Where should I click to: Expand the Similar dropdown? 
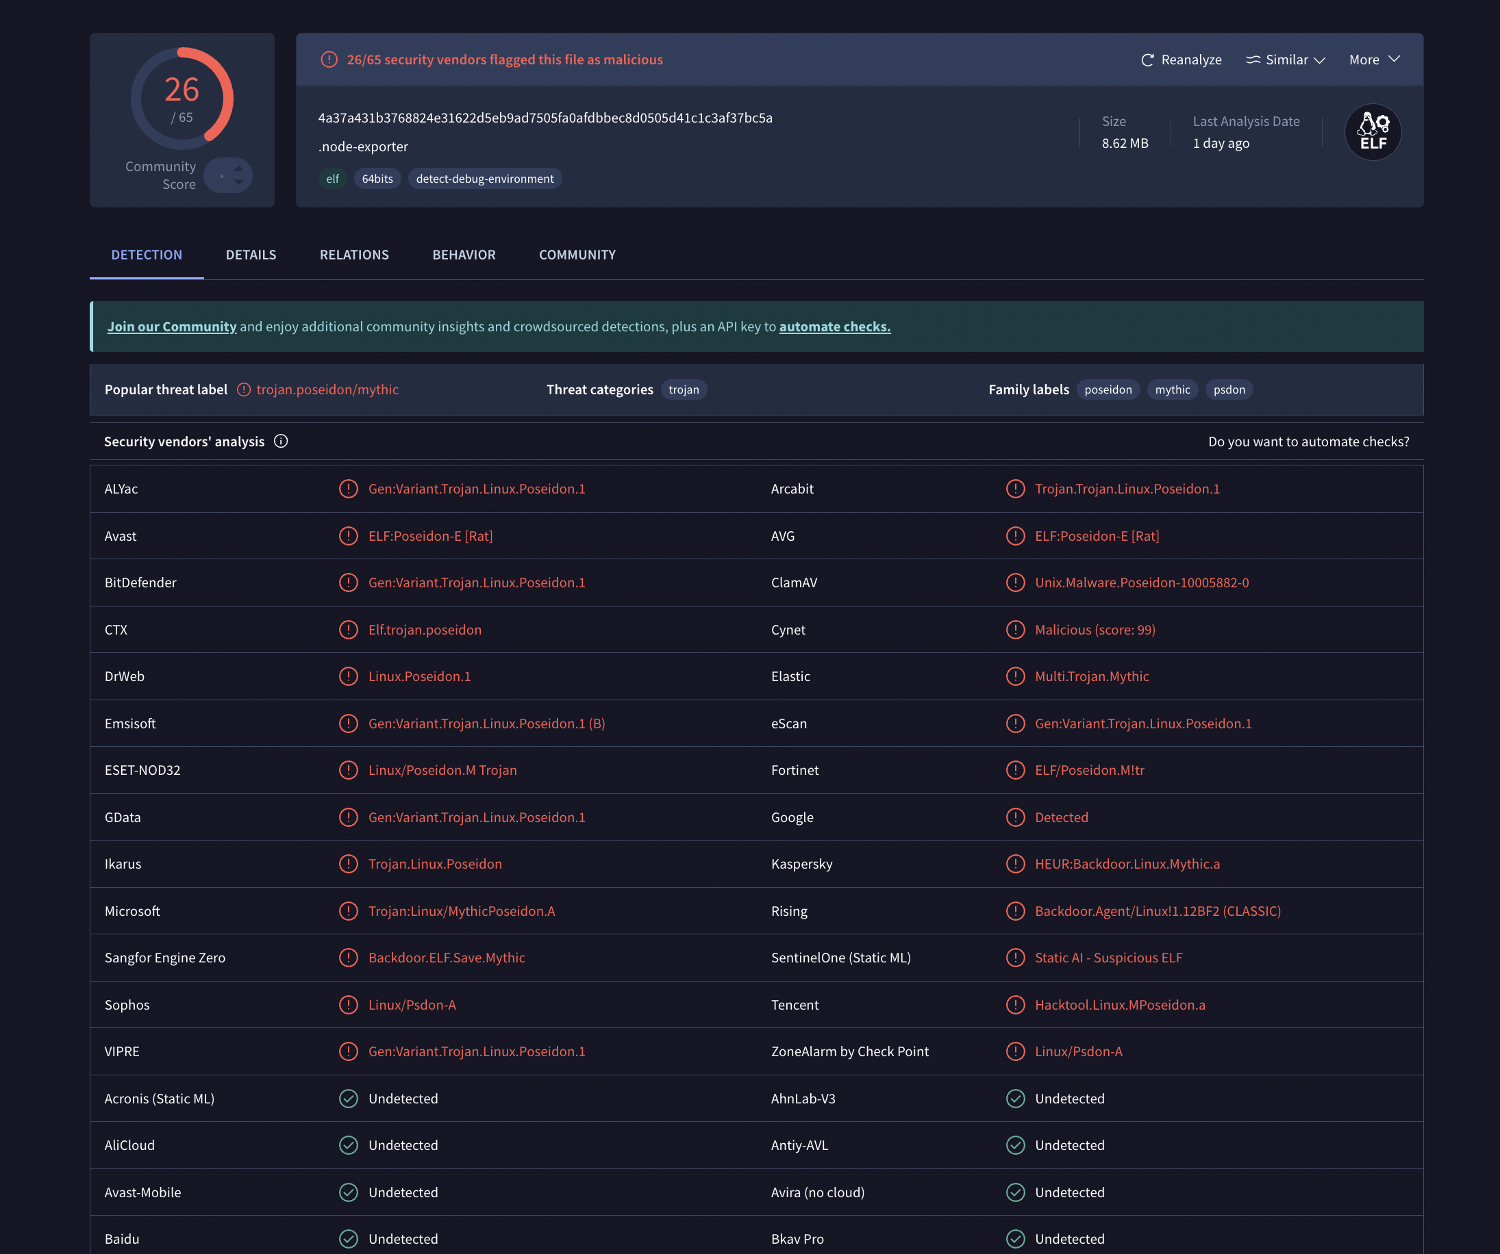tap(1286, 60)
